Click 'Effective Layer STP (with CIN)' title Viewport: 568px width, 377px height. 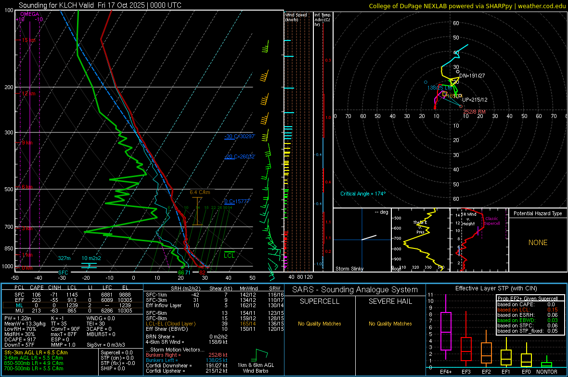click(496, 288)
